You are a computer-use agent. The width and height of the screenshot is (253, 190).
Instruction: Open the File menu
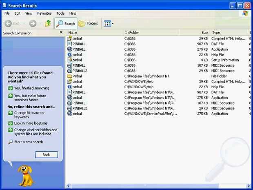(7, 13)
